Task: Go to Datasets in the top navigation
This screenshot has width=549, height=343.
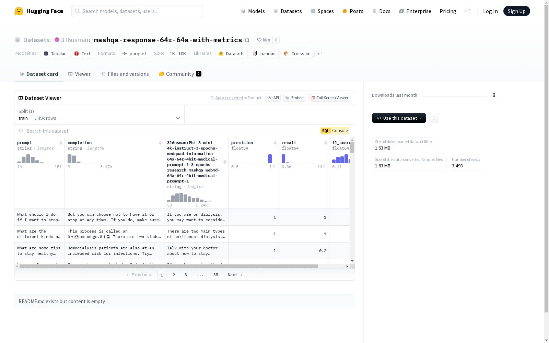Action: pos(288,11)
